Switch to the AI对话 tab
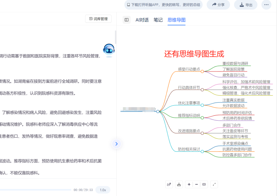 coord(142,20)
